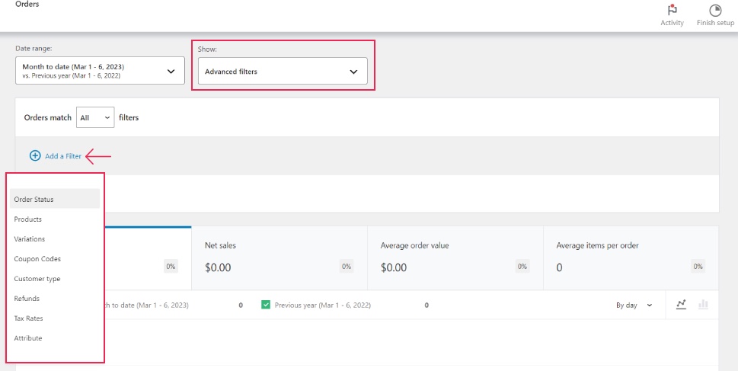Open the Orders match All selector

click(96, 118)
